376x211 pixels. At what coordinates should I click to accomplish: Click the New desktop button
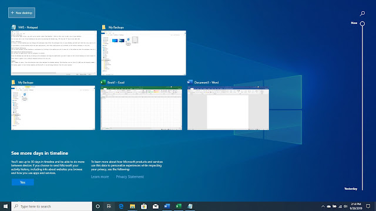[x=22, y=13]
